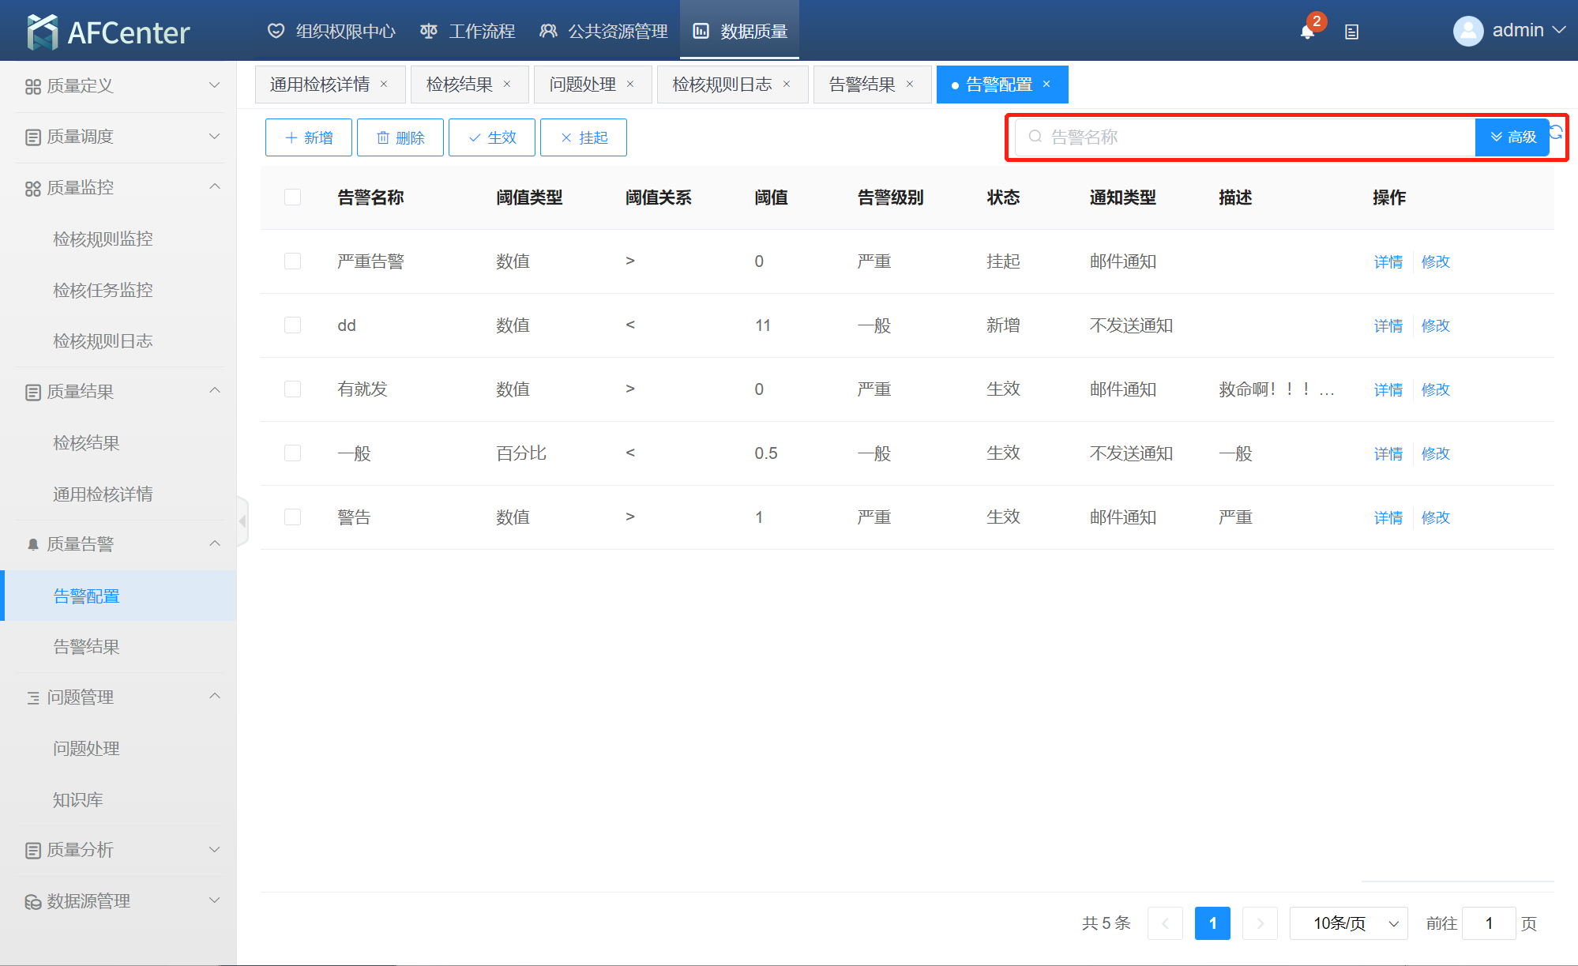Screen dimensions: 1578x966
Task: Select the checkbox for the dd row
Action: tap(292, 325)
